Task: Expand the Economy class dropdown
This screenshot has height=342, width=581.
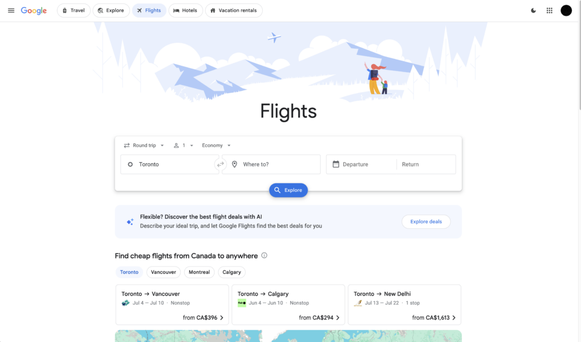Action: pyautogui.click(x=216, y=145)
